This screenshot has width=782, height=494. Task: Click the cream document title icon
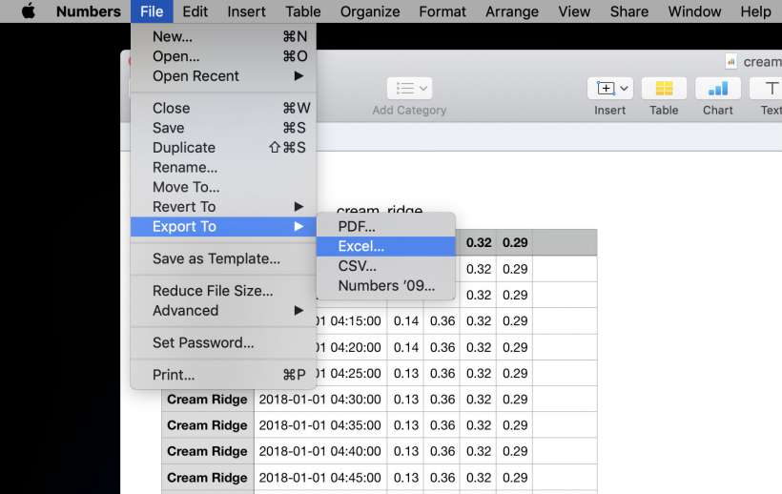click(731, 61)
